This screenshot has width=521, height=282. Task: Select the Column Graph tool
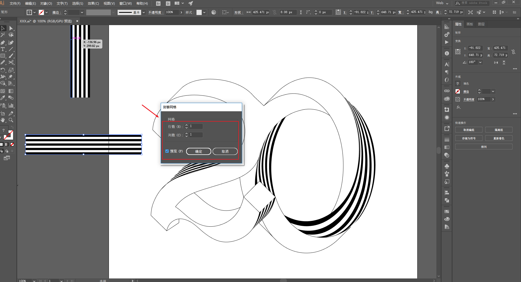[11, 106]
